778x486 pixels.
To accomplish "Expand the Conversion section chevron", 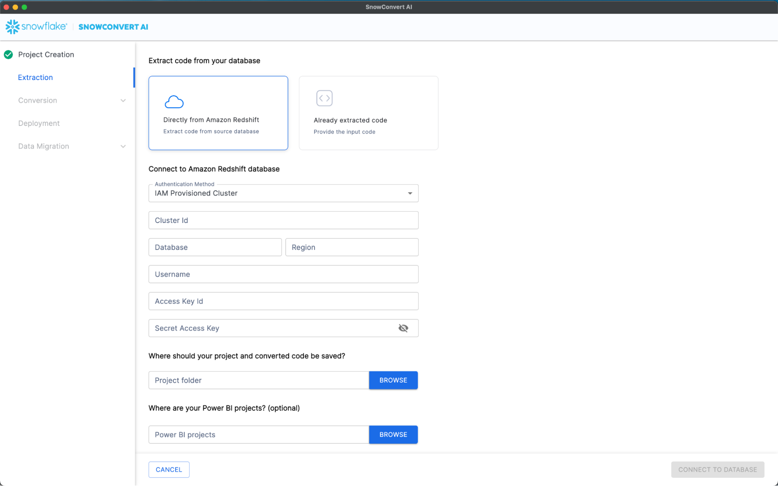I will coord(123,101).
